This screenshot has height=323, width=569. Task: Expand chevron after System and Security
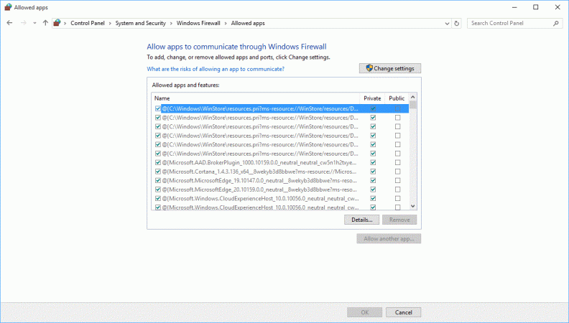click(171, 23)
